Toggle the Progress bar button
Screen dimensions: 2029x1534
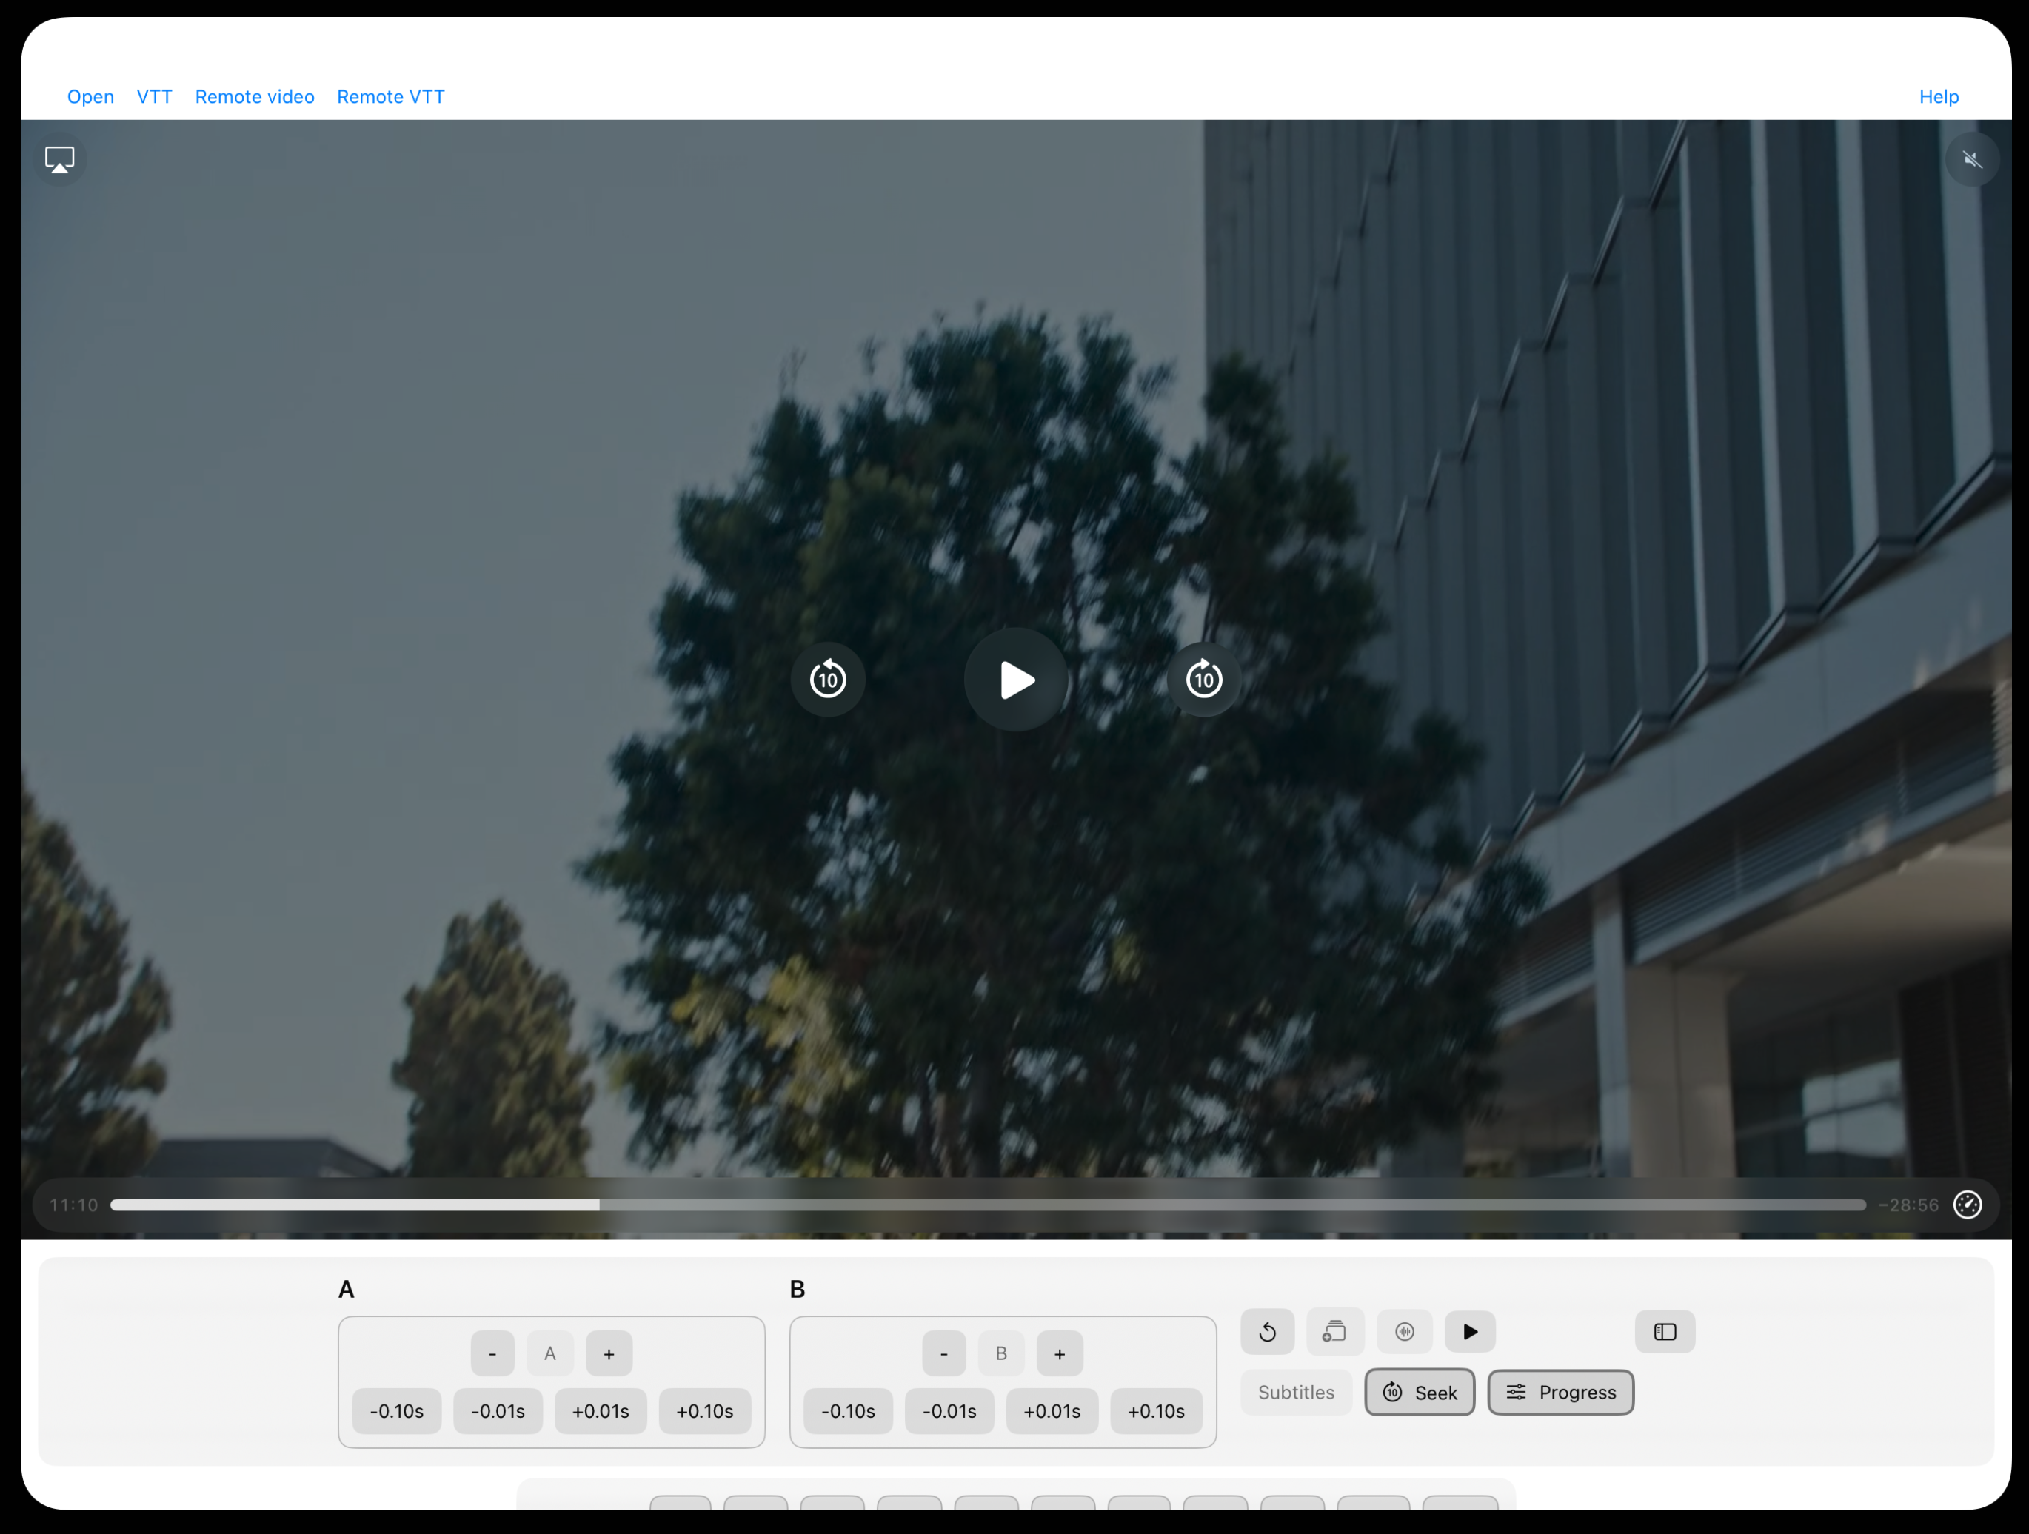click(x=1560, y=1392)
